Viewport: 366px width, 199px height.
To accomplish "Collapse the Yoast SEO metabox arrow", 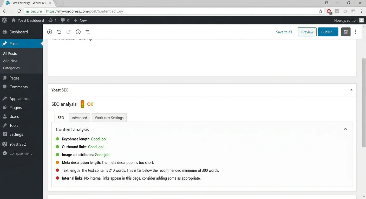I will pyautogui.click(x=351, y=90).
